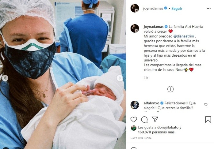Click the HACE UNA HORA timestamp
Viewport: 214px width, 149px height.
(141, 138)
